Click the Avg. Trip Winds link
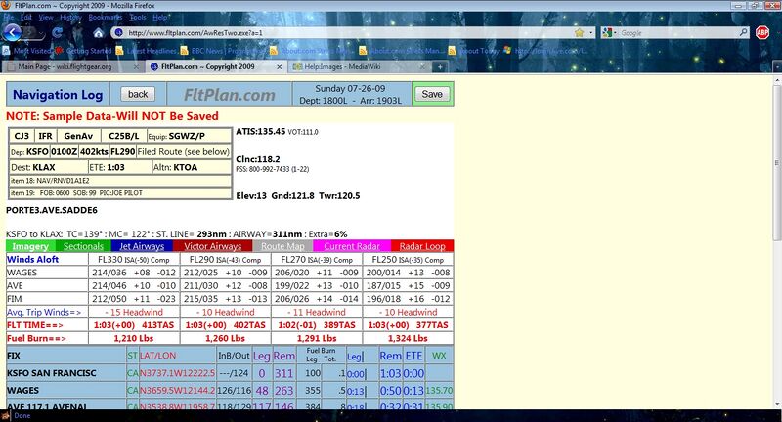 click(x=44, y=312)
